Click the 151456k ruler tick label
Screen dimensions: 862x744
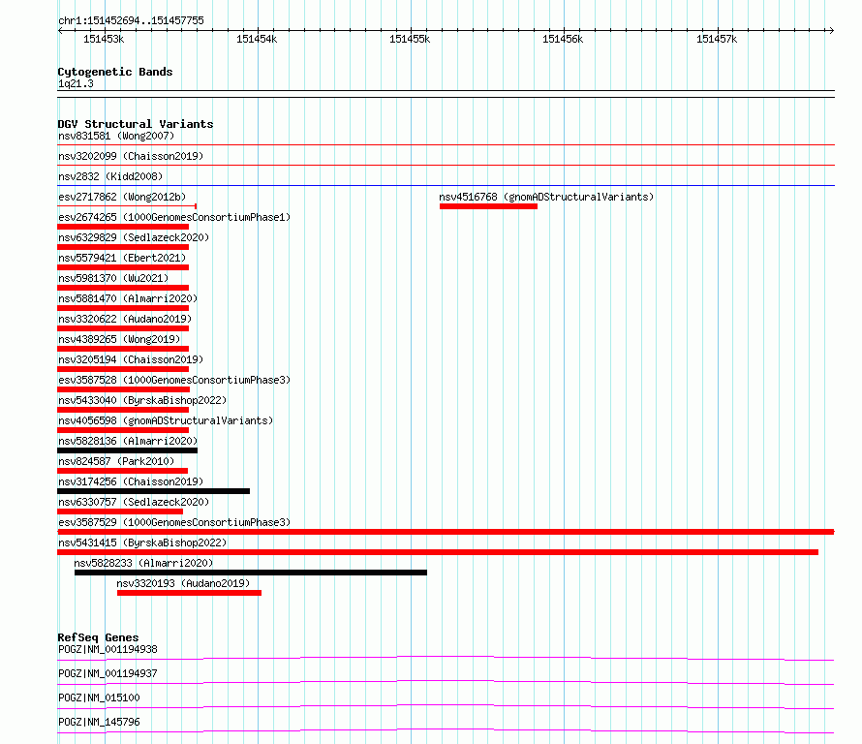(x=563, y=39)
